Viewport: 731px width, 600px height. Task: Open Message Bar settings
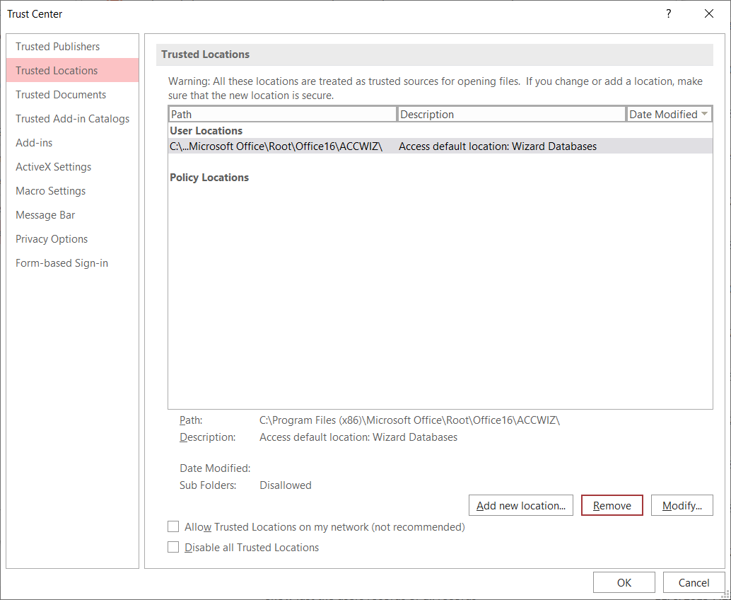(45, 215)
